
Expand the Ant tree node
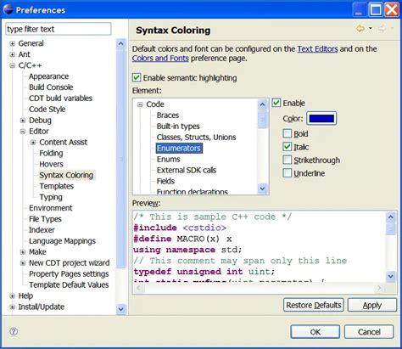12,54
